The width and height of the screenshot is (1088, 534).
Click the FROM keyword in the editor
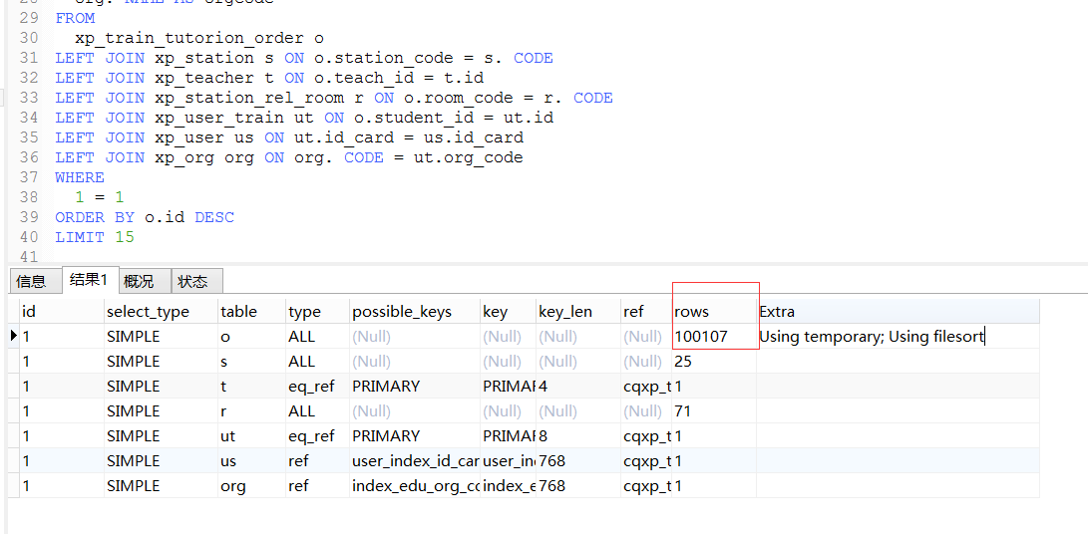[x=75, y=18]
